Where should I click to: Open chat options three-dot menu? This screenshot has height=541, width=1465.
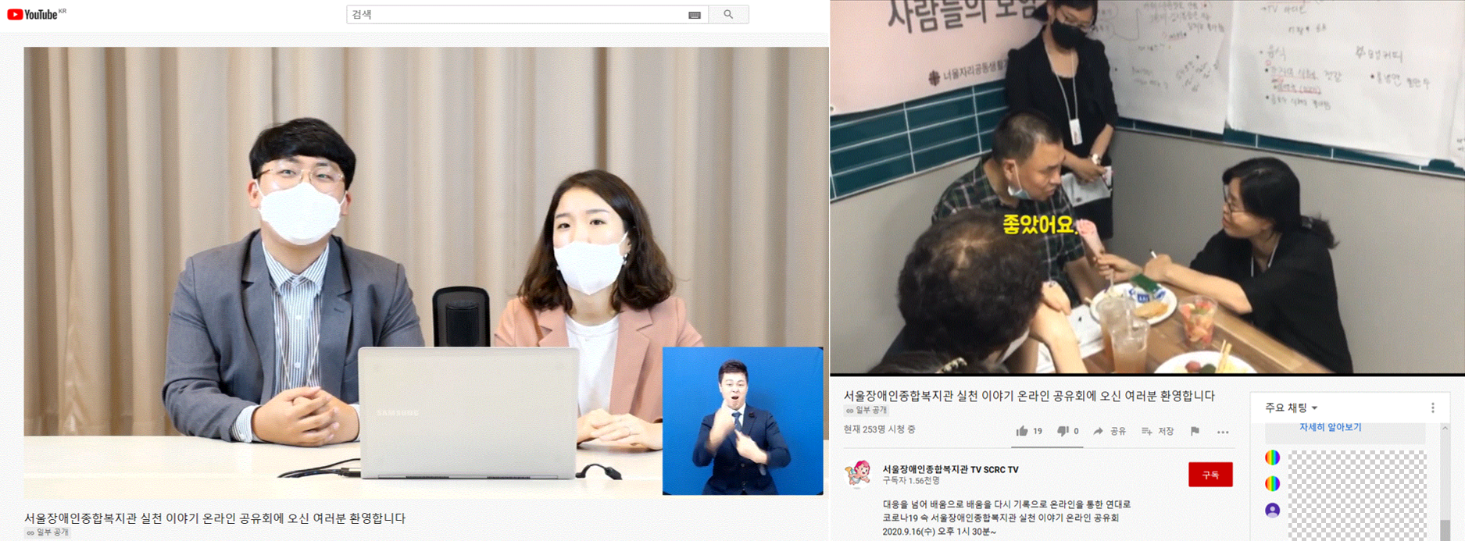pos(1432,408)
